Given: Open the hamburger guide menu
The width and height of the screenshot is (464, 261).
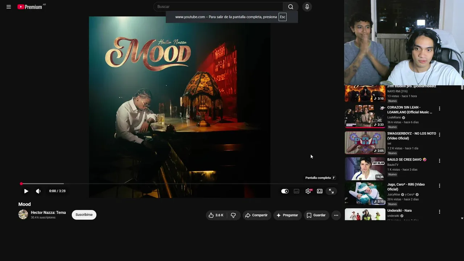Looking at the screenshot, I should pyautogui.click(x=9, y=7).
